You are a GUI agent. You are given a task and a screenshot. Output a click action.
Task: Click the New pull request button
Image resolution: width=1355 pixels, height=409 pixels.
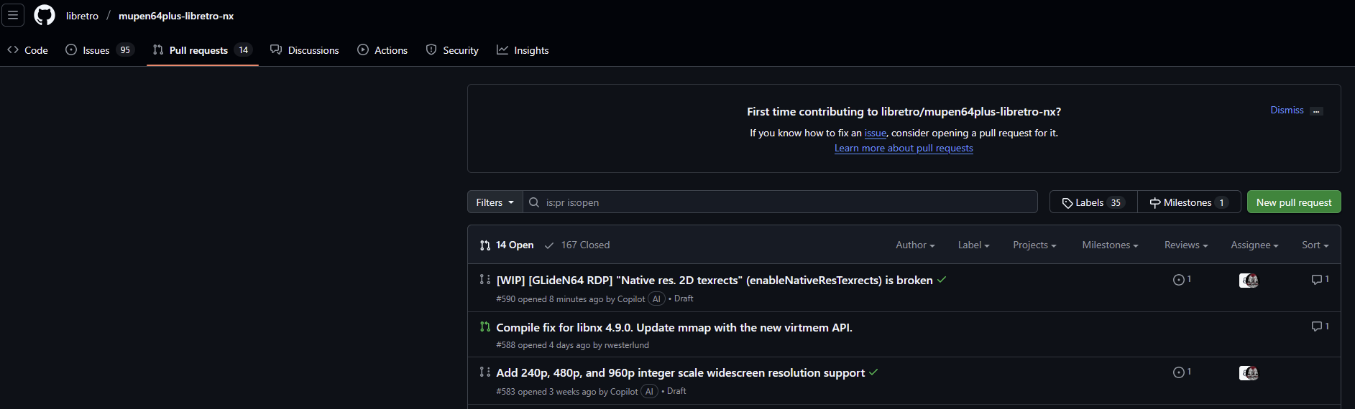[x=1293, y=202]
